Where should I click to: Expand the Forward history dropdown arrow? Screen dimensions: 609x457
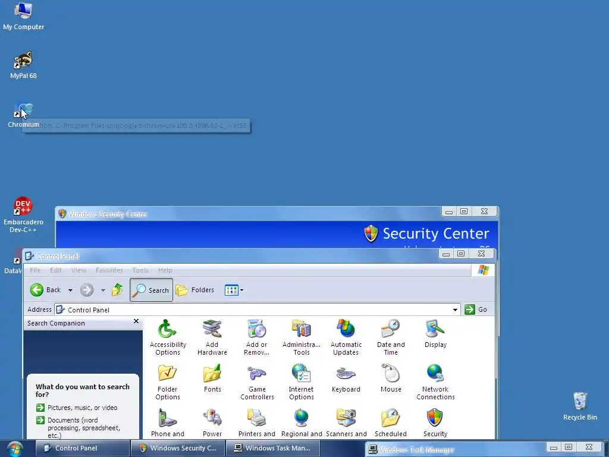[x=103, y=290]
